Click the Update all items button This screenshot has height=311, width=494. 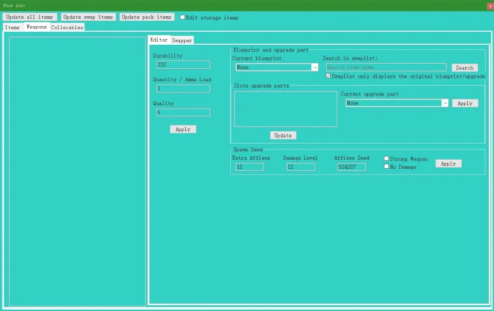pos(30,17)
